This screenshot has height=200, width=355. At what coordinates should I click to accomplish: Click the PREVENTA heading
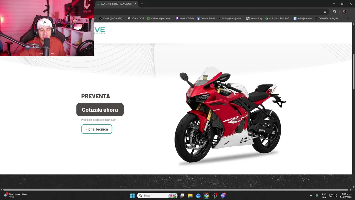[x=96, y=96]
